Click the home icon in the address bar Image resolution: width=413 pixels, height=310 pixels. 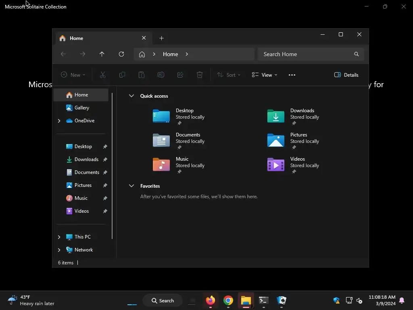pos(142,54)
